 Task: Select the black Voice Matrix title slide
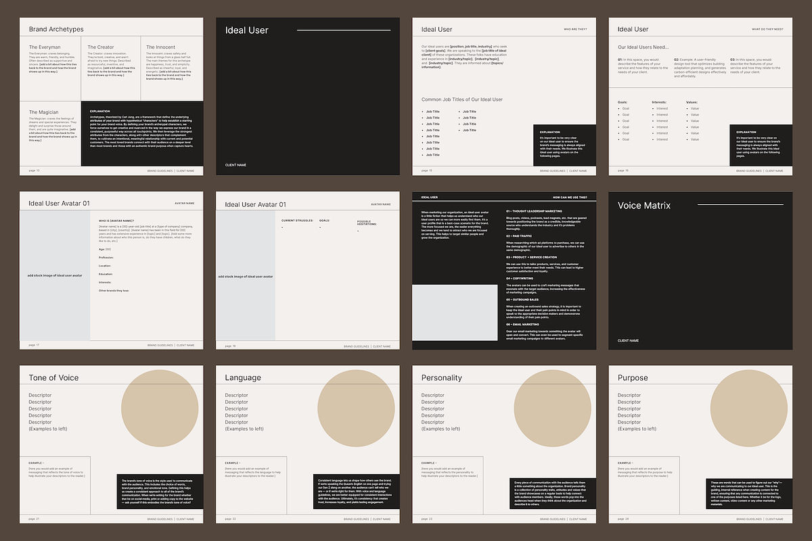click(700, 270)
